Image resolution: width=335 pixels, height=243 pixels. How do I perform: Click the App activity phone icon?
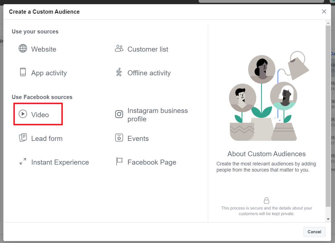[x=23, y=72]
